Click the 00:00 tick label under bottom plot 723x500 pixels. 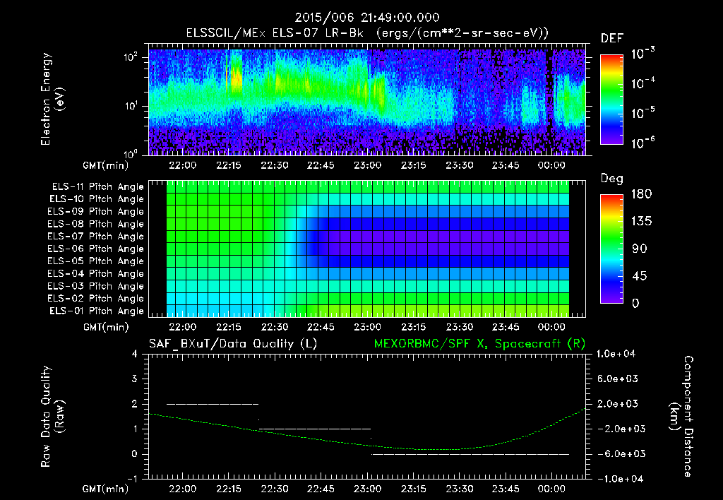pos(551,489)
